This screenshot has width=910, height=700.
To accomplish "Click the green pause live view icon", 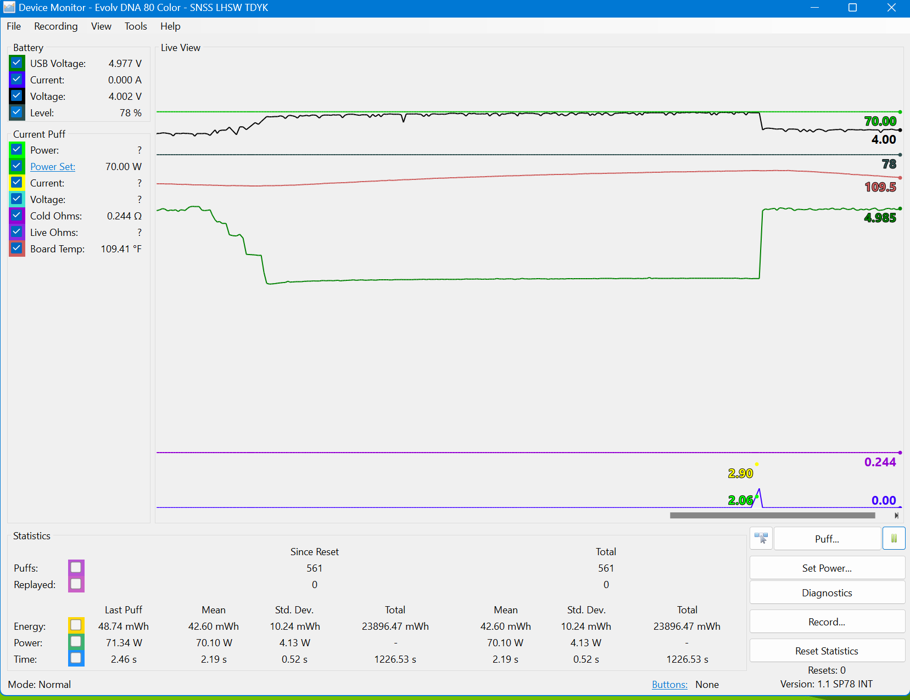I will click(894, 539).
